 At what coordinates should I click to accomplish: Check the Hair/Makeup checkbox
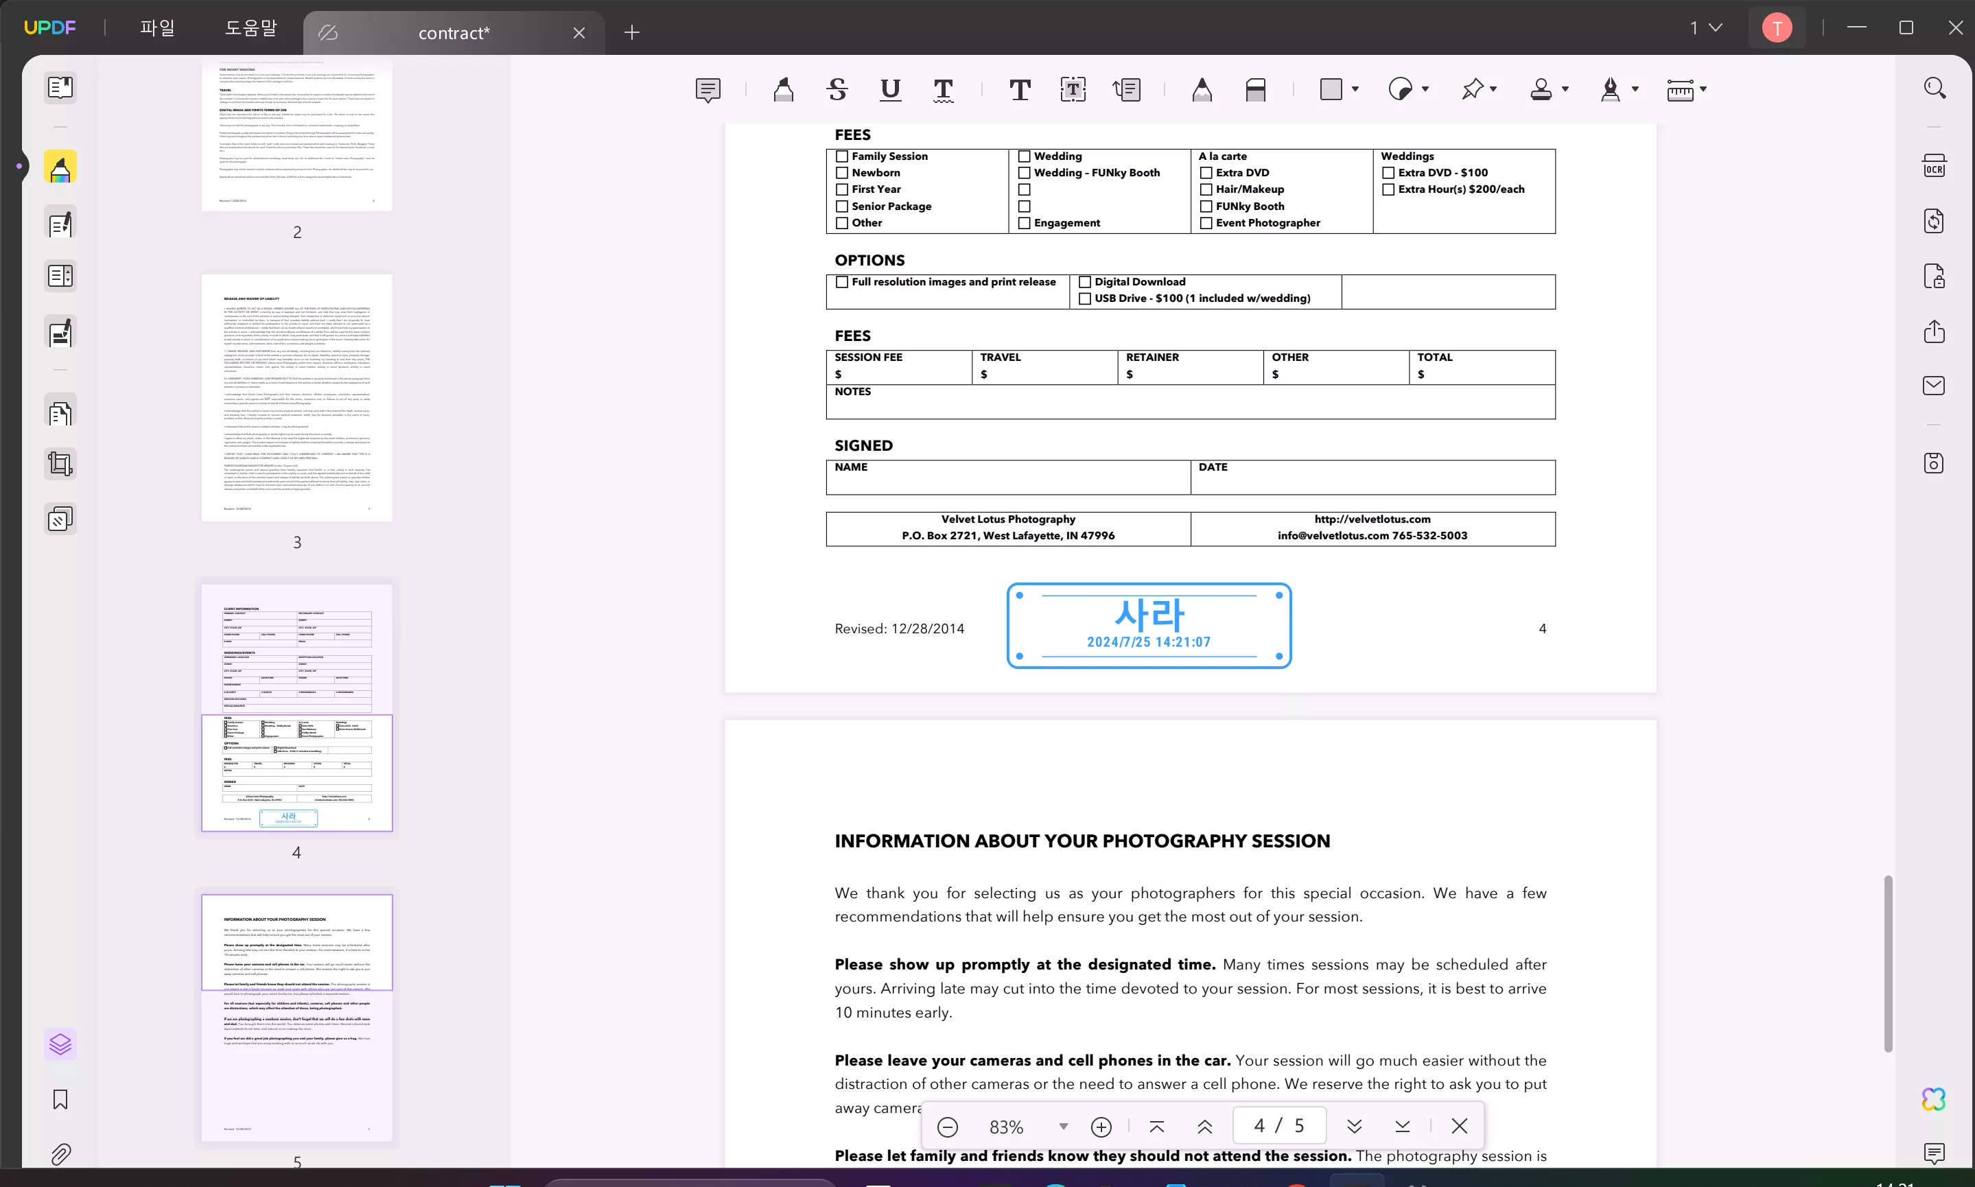[1206, 189]
